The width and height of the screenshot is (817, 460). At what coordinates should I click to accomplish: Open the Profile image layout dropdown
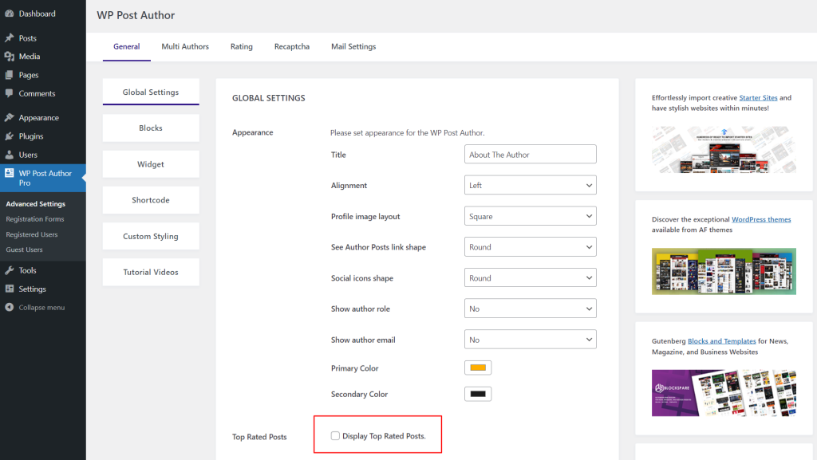(531, 216)
